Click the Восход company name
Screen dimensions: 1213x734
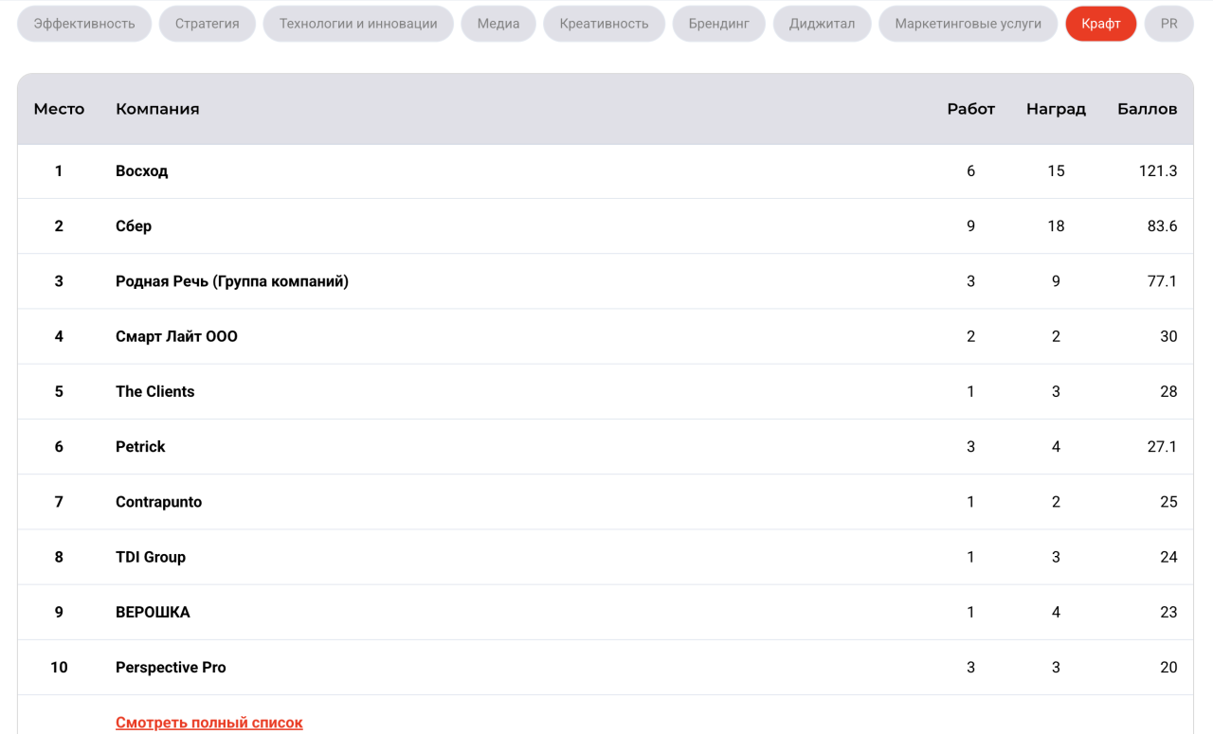tap(142, 171)
